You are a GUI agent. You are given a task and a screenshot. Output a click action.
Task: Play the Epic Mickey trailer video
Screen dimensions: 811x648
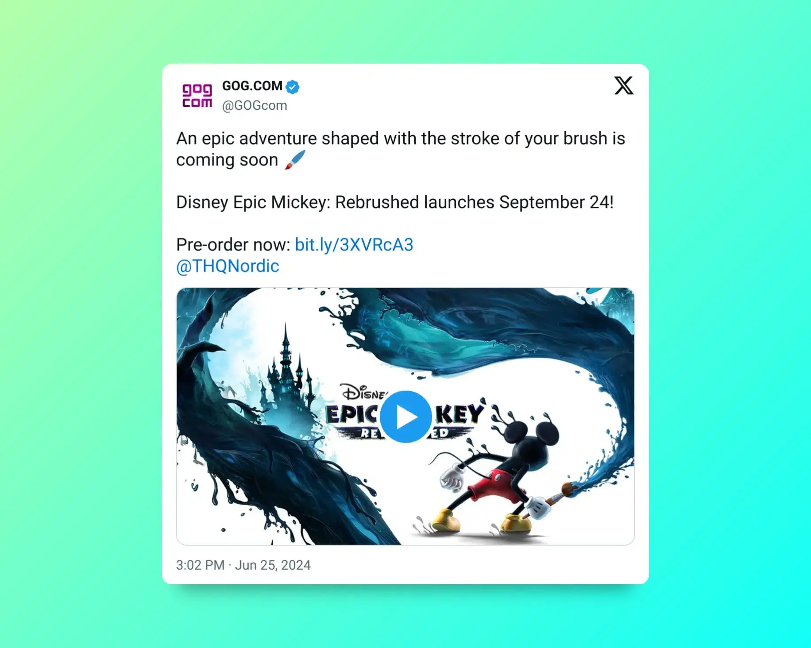[x=405, y=417]
